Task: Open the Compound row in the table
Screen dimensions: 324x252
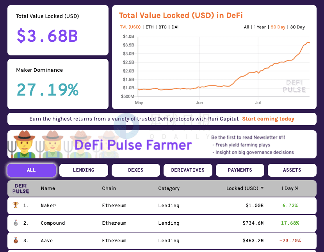Action: click(162, 223)
